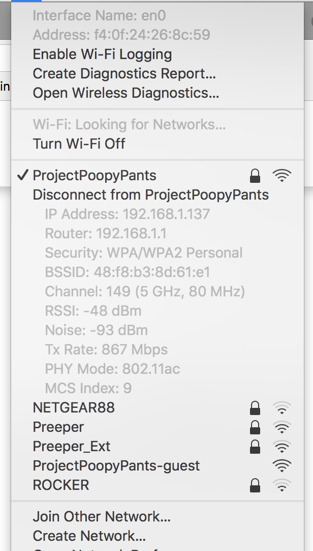Join the NETGEAR88 network
Viewport: 313px width, 551px height.
coord(74,407)
